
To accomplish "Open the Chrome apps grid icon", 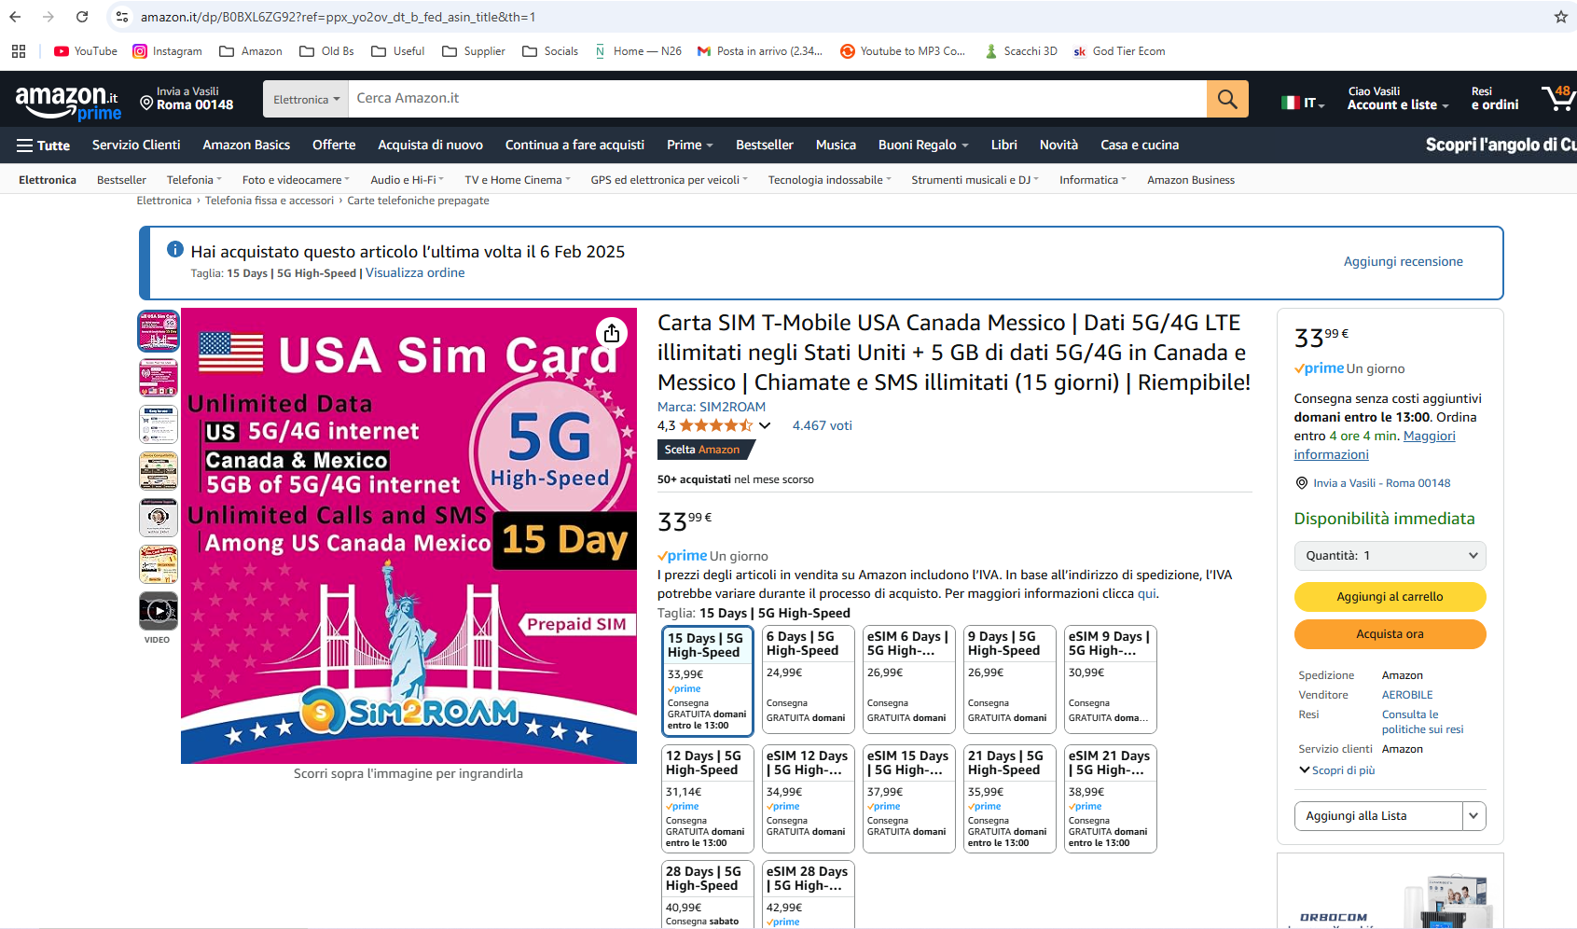I will tap(19, 51).
